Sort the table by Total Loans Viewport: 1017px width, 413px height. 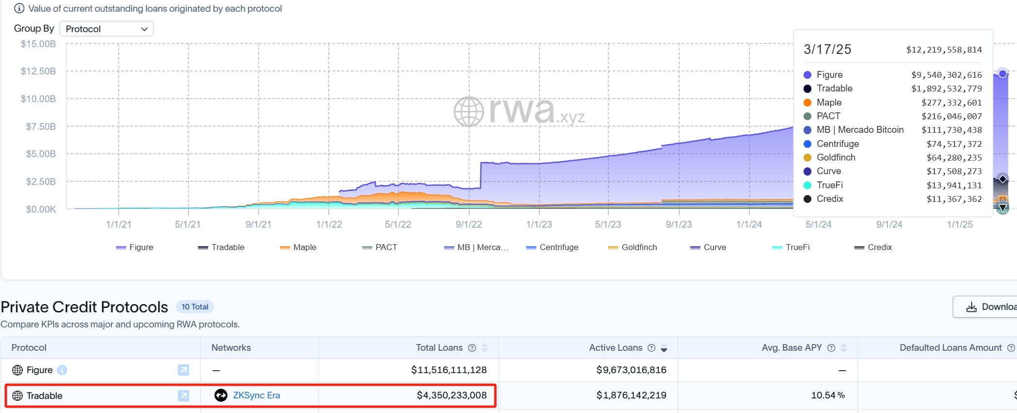[485, 348]
